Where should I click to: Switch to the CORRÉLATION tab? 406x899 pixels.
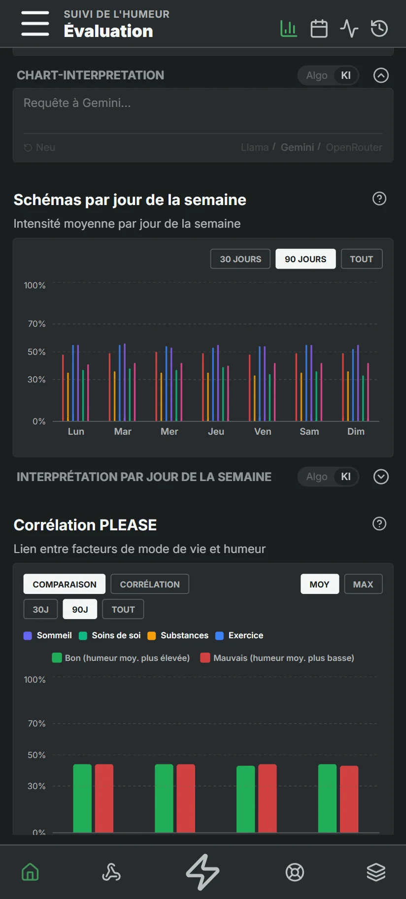[150, 584]
